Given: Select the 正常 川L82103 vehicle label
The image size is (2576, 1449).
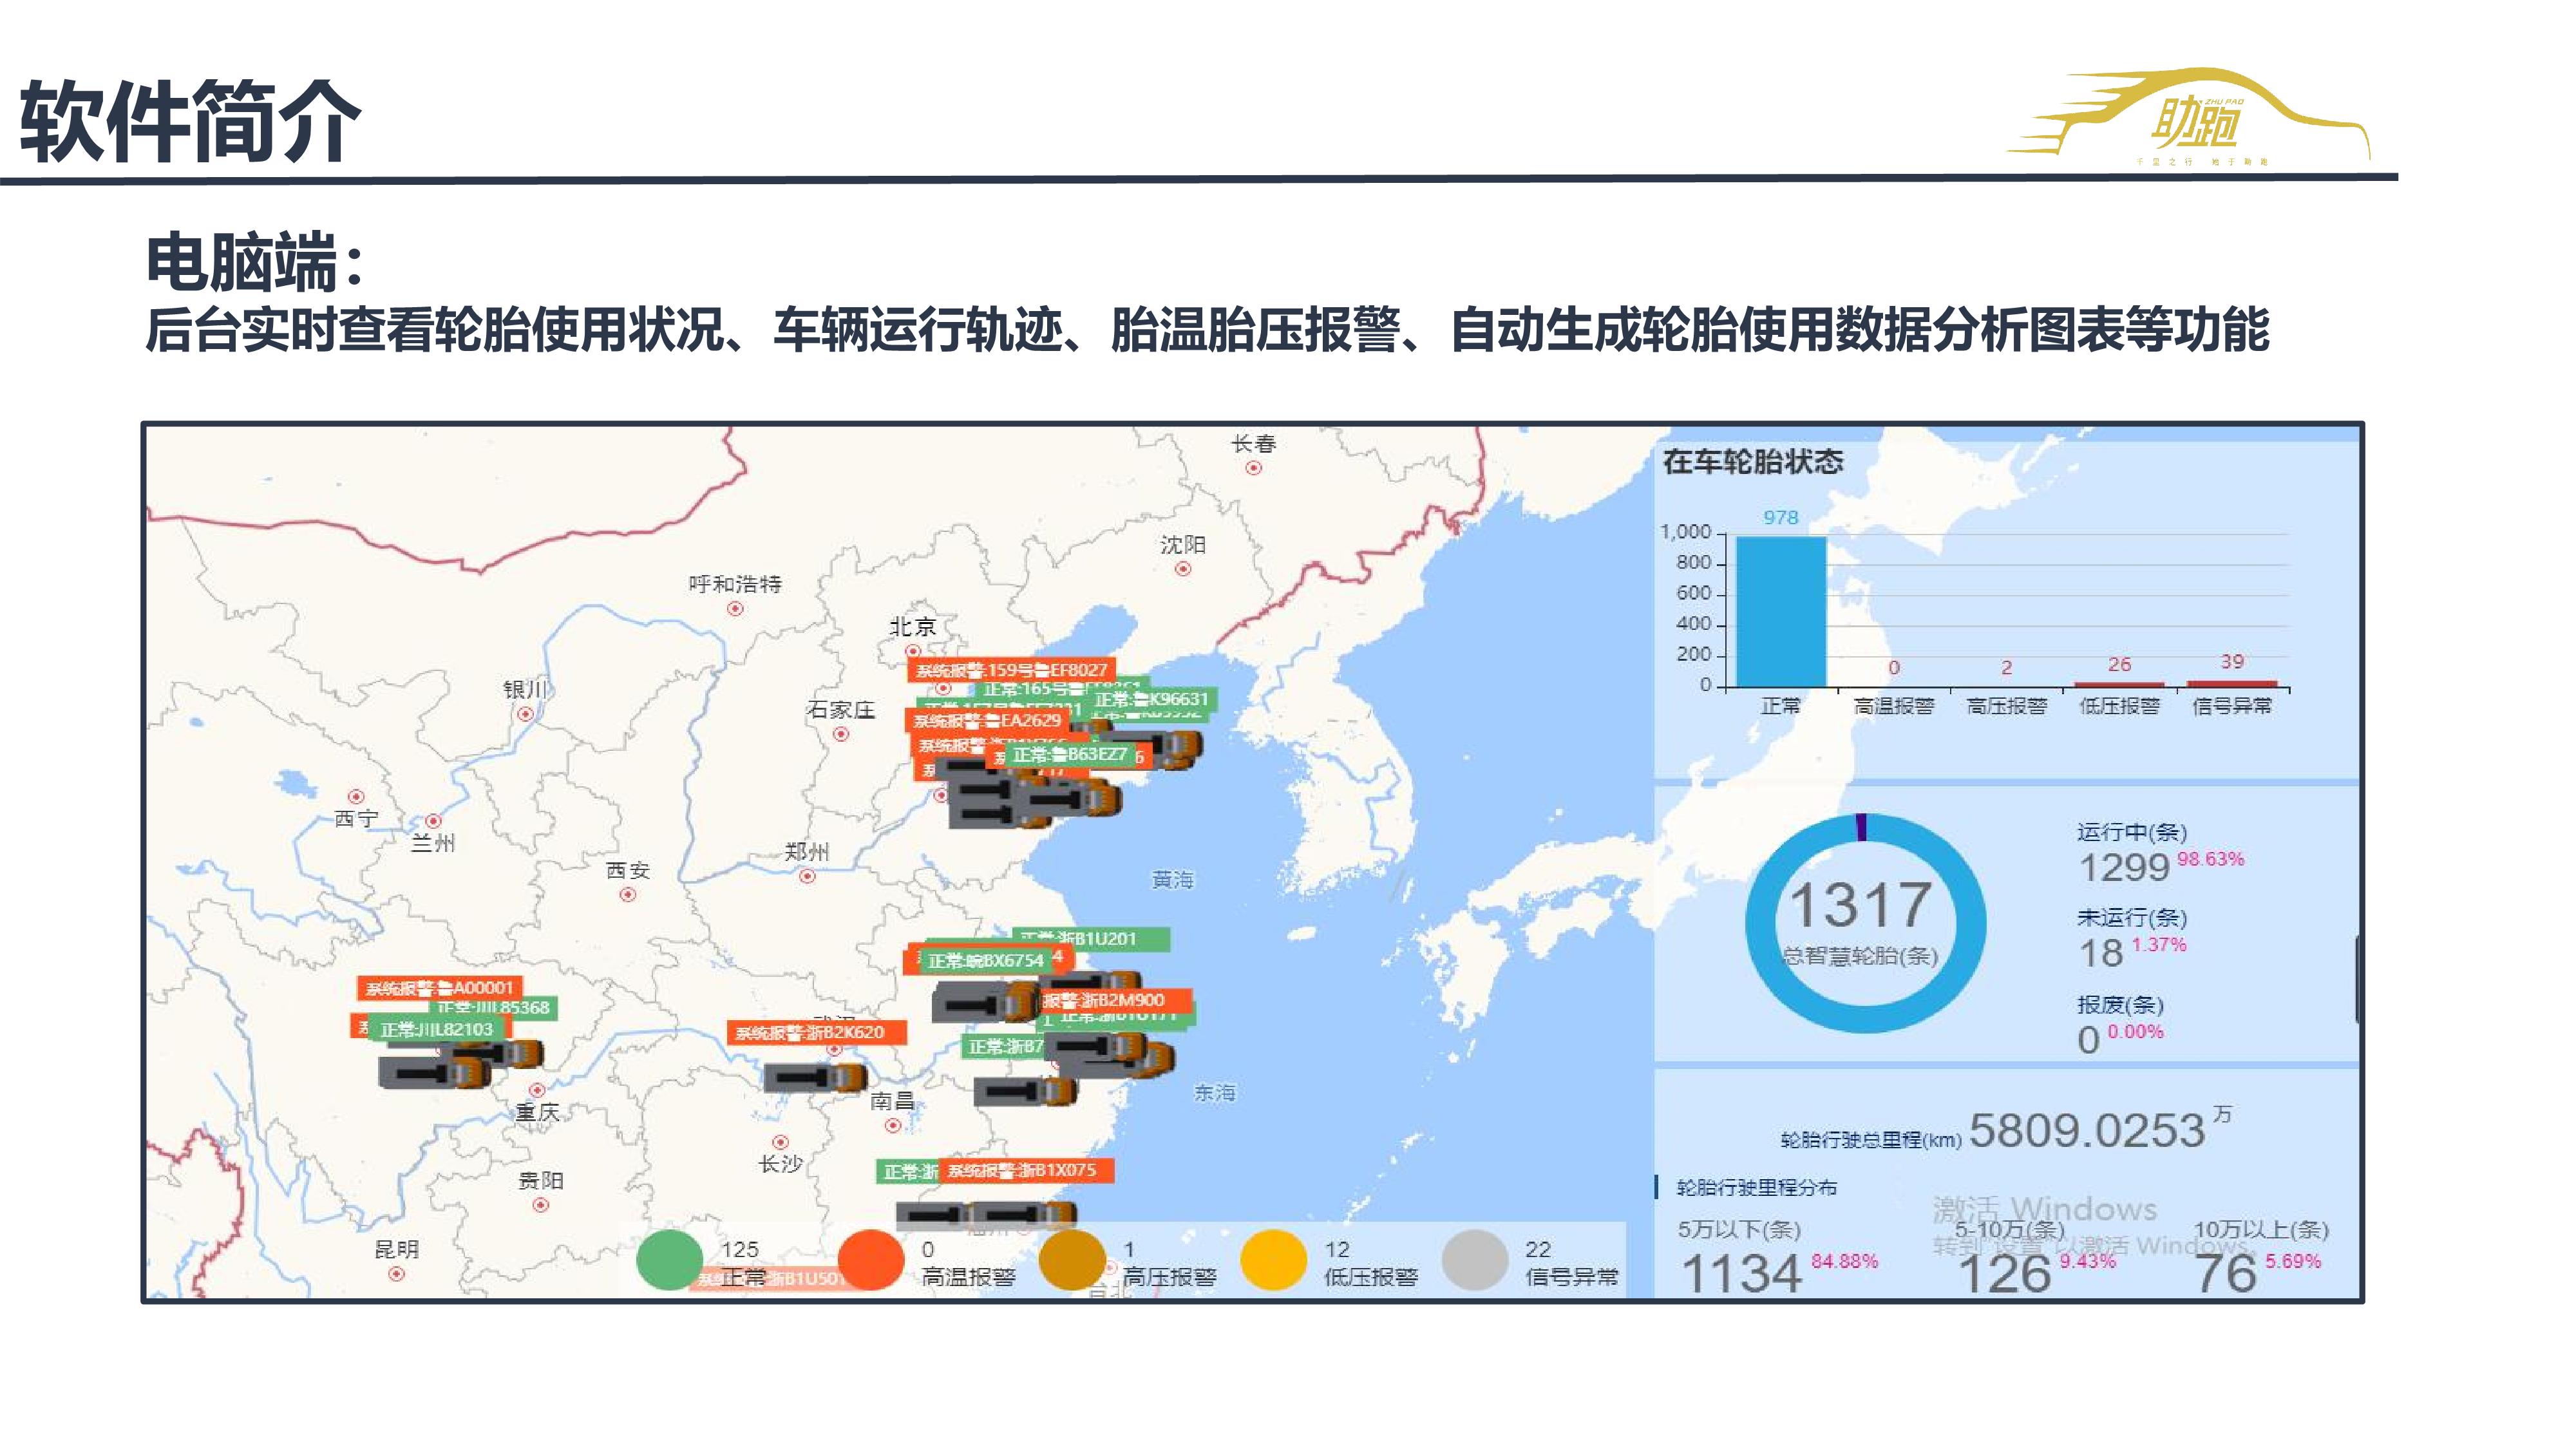Looking at the screenshot, I should [437, 1029].
